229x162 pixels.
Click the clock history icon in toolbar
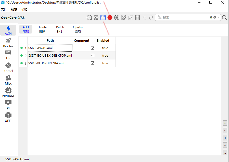(x=89, y=18)
